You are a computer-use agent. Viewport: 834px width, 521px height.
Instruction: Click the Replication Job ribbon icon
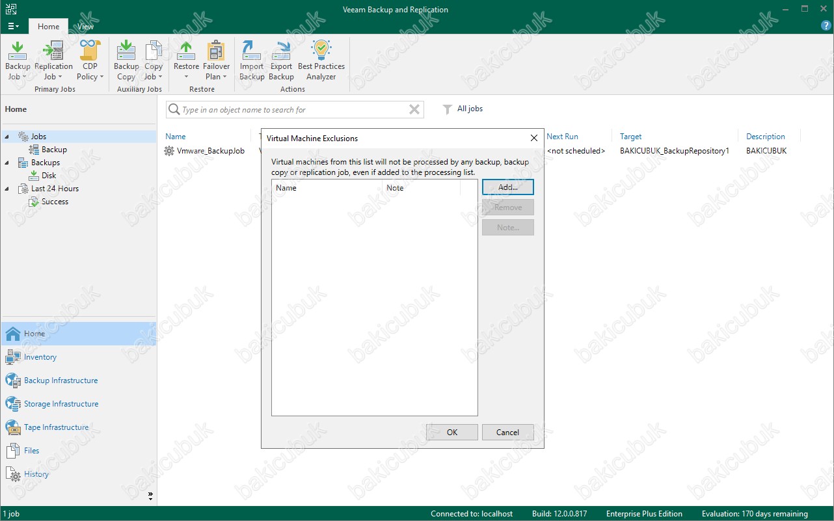pos(53,49)
